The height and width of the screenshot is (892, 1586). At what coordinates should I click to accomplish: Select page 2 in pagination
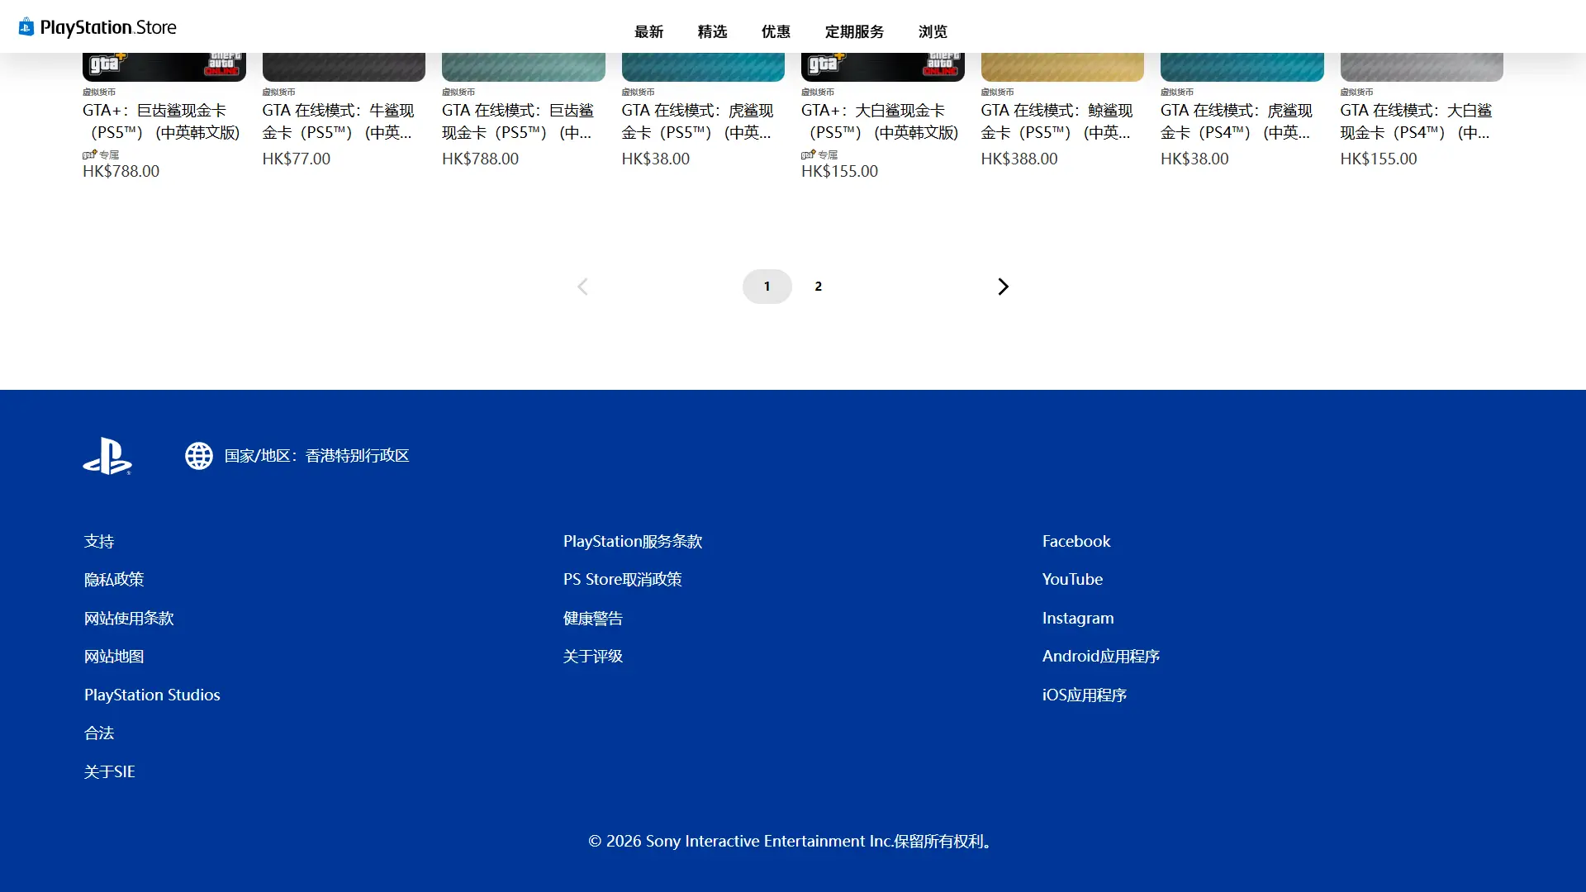coord(818,287)
